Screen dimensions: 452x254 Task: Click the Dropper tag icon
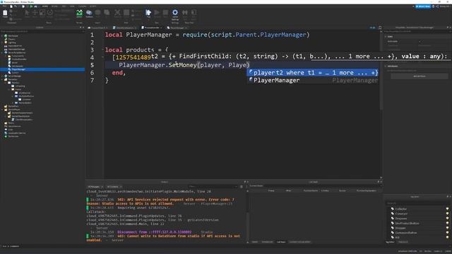tap(393, 228)
